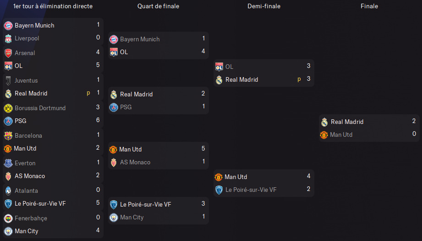The height and width of the screenshot is (241, 422).
Task: Open Borussia Dortmund first round match score
Action: pyautogui.click(x=98, y=107)
